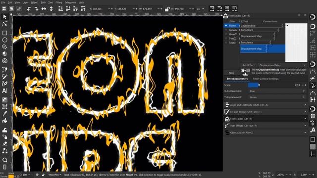Screen dimensions: 317x178
Task: Select the Calligraphy tool
Action: 4,84
